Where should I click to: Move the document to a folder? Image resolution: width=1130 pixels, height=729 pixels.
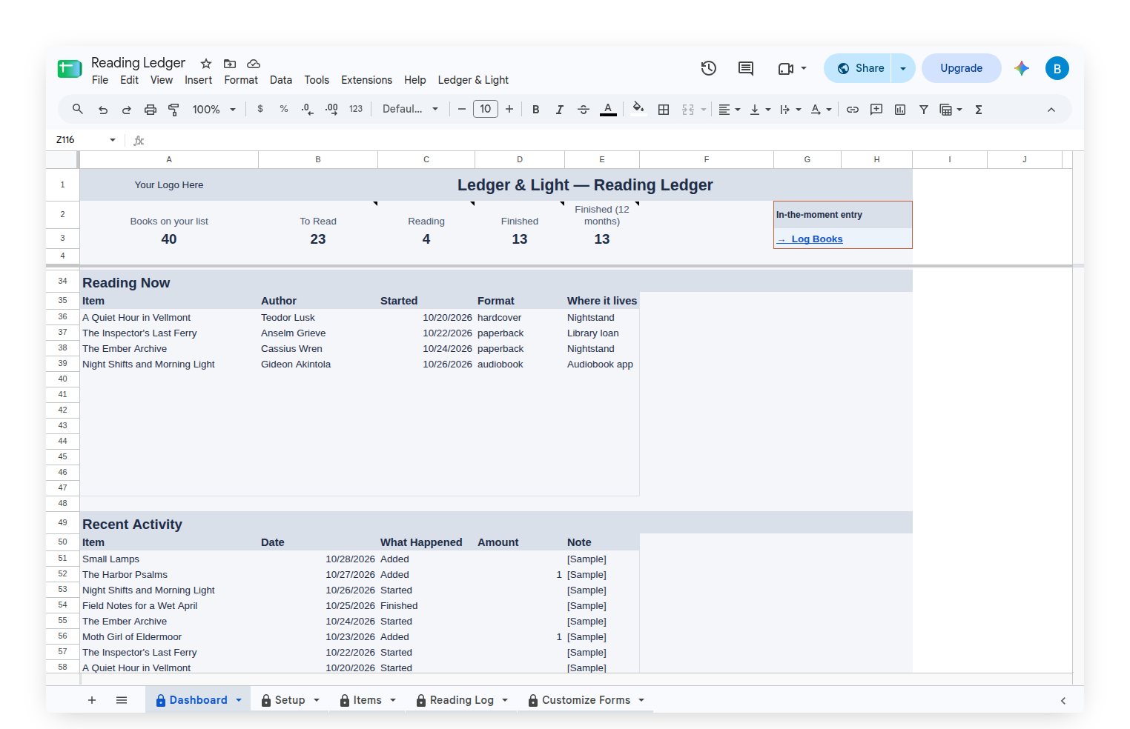click(230, 64)
